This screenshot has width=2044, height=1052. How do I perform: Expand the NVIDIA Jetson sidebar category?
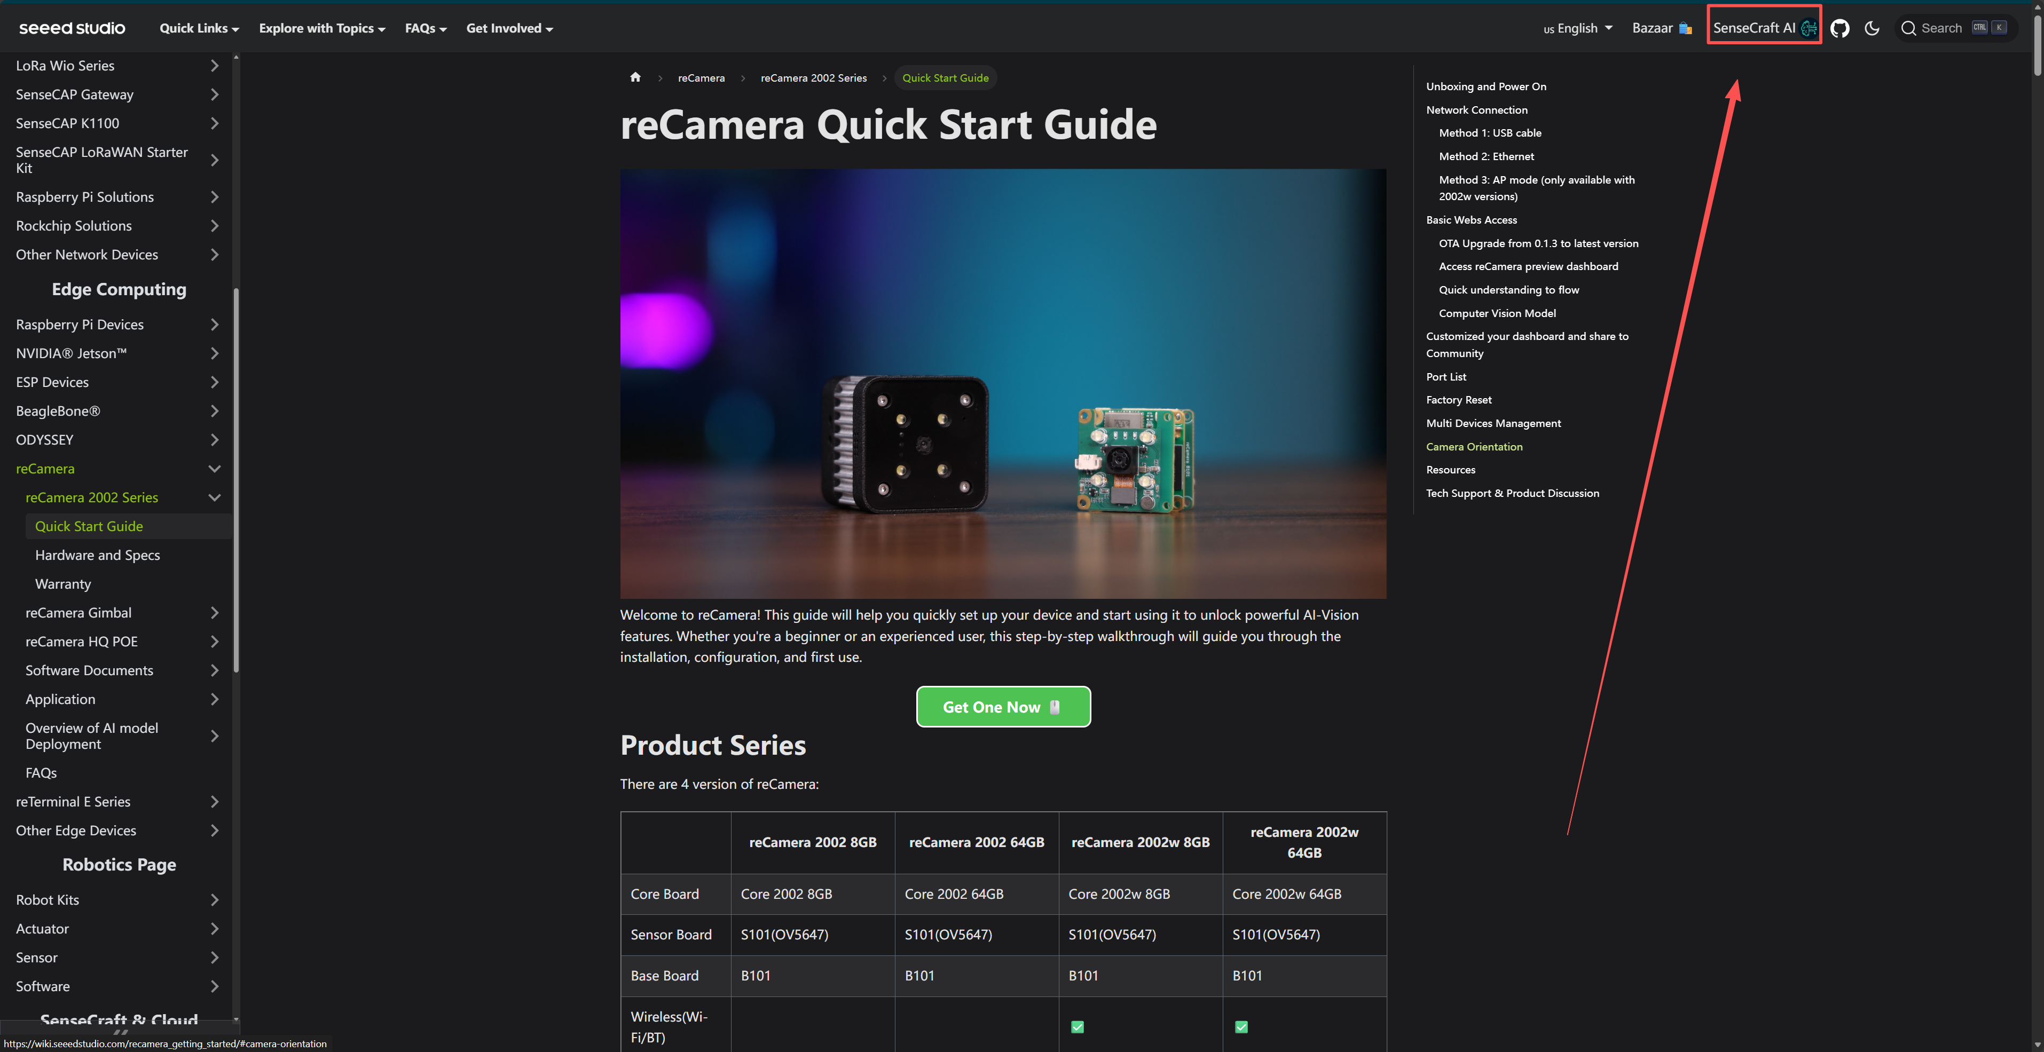tap(214, 353)
